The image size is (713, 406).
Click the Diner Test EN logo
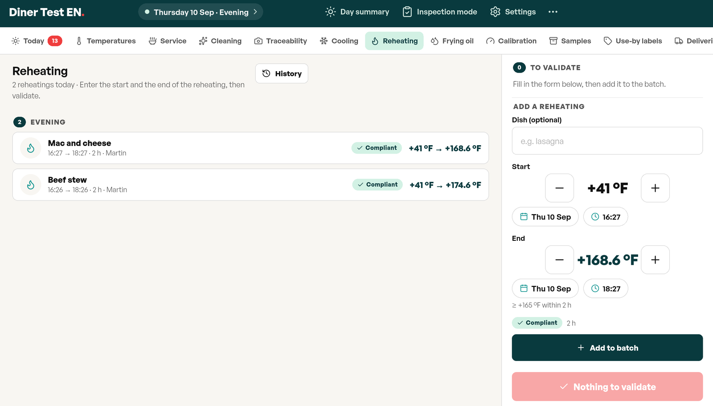pyautogui.click(x=47, y=12)
